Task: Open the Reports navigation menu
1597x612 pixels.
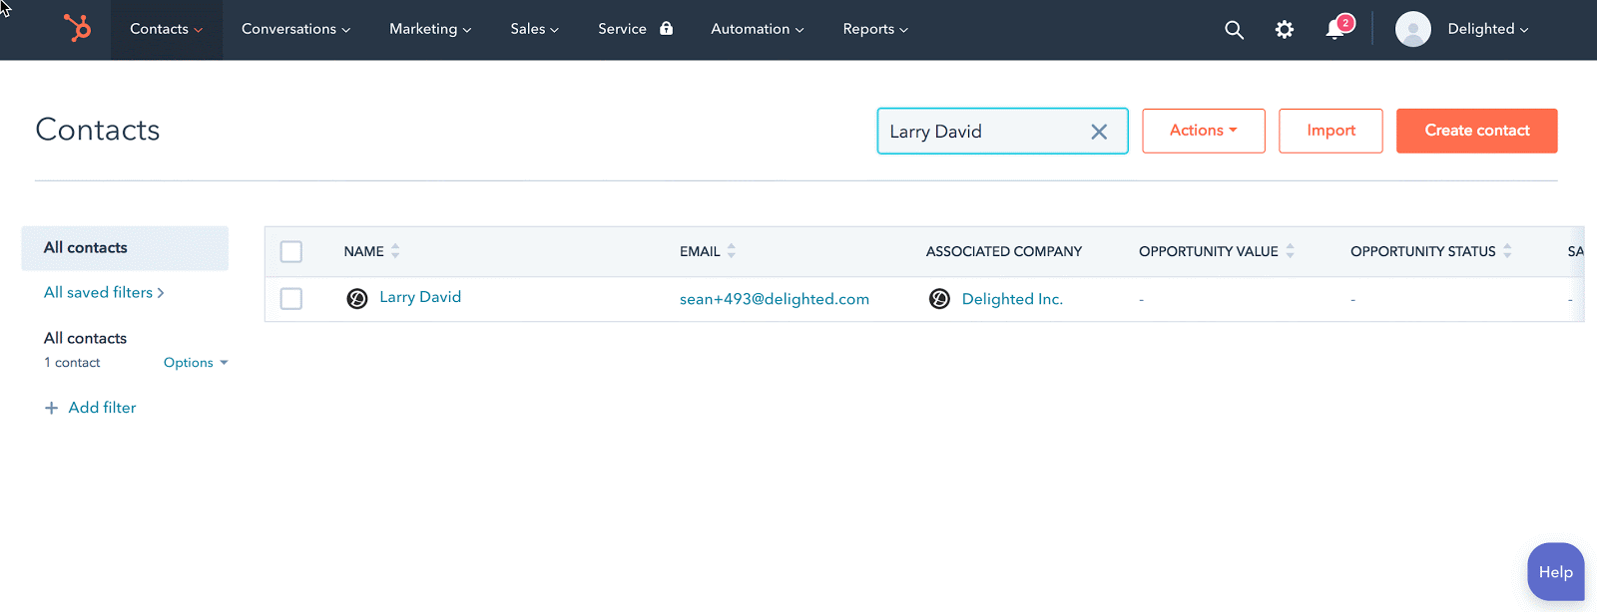Action: [x=875, y=29]
